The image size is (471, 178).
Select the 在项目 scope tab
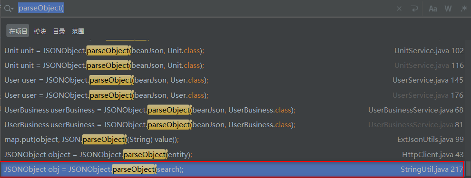click(18, 31)
